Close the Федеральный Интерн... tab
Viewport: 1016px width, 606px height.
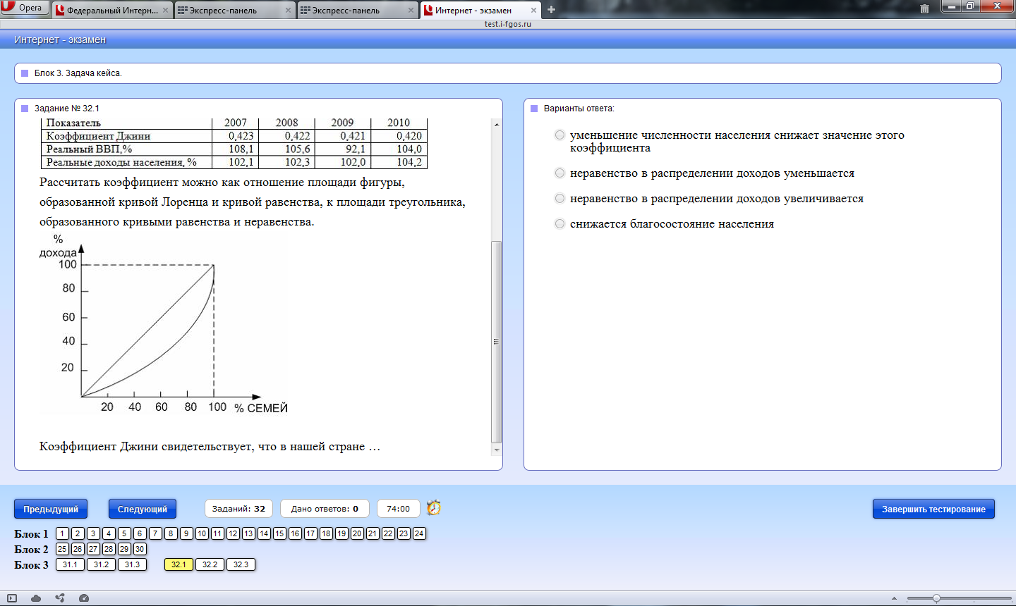(x=165, y=11)
